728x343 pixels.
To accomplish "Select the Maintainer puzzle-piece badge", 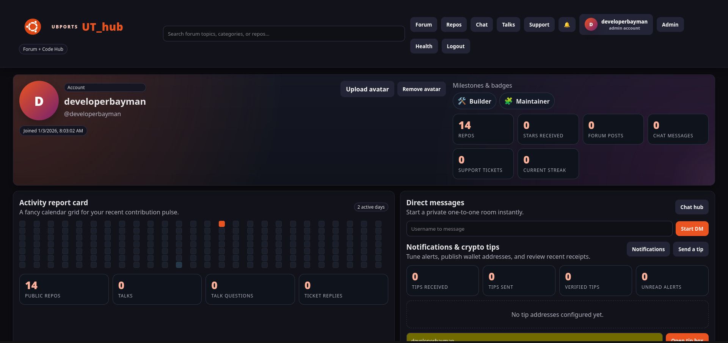I will pos(527,101).
